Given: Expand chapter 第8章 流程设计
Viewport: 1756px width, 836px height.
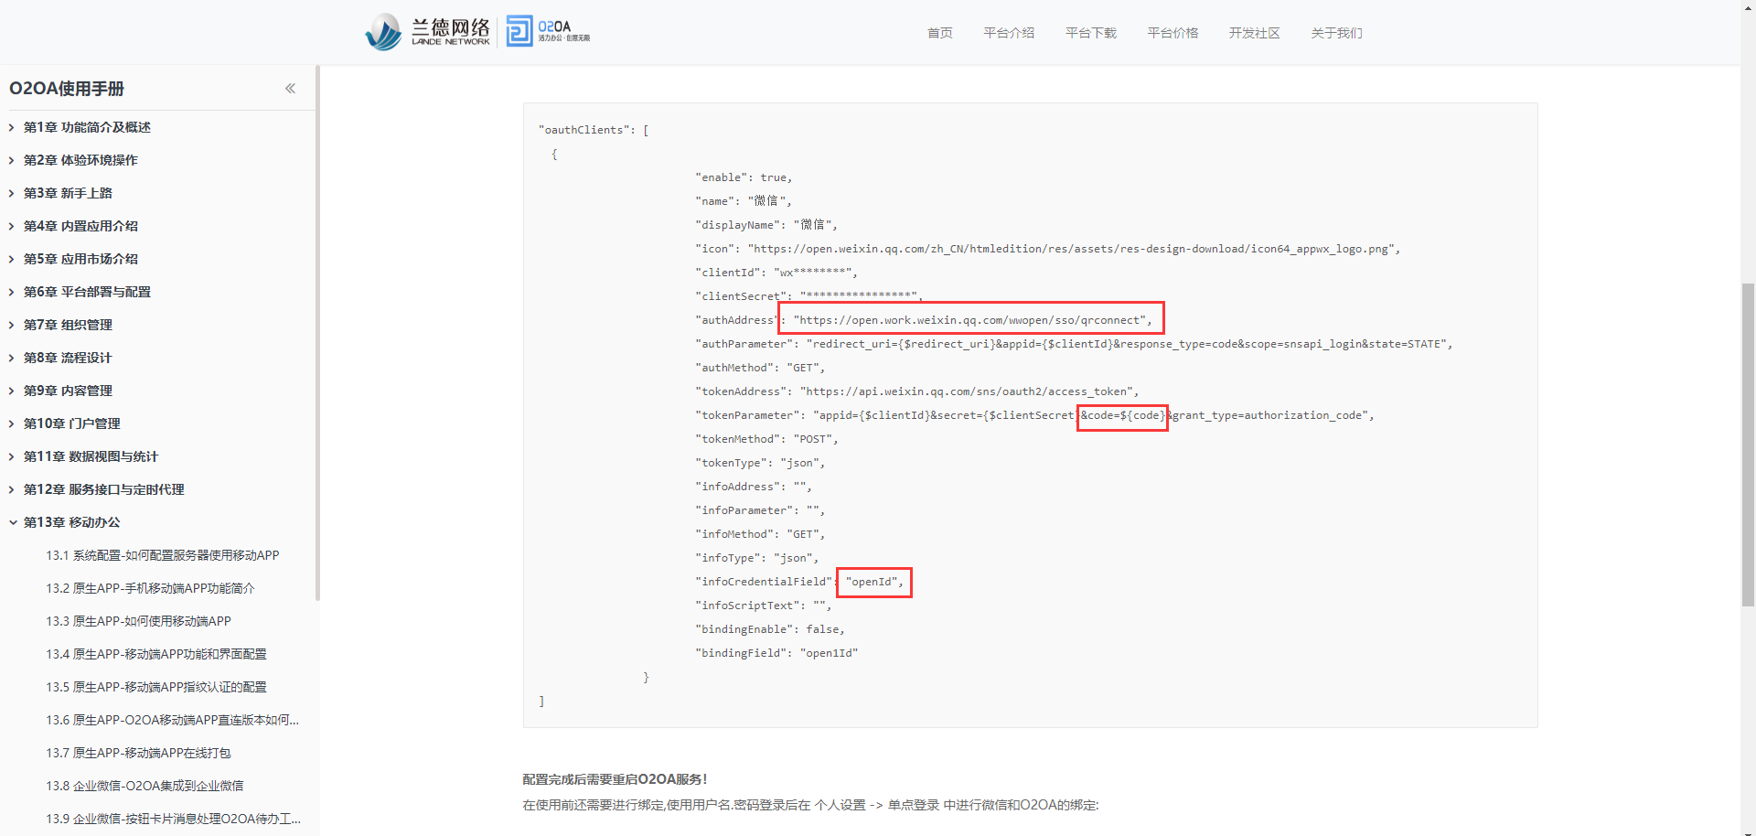Looking at the screenshot, I should pos(12,359).
